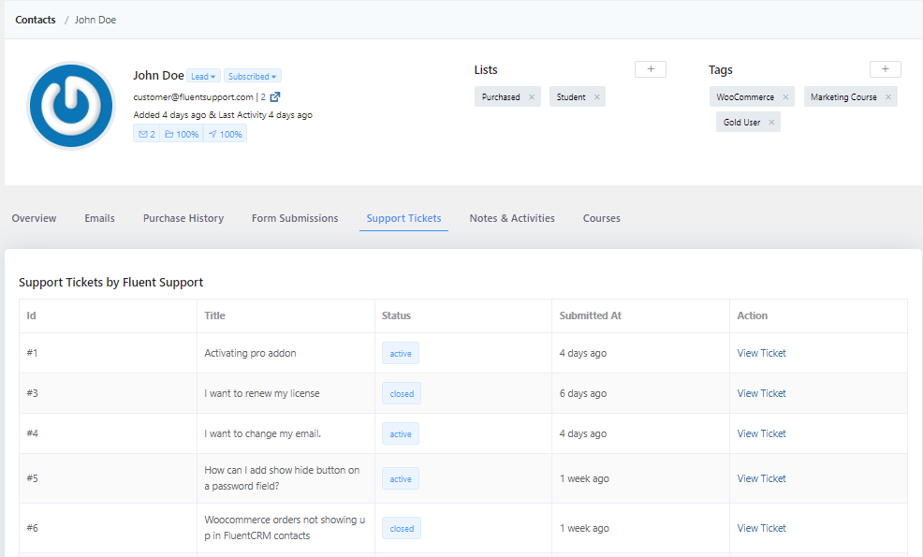Screen dimensions: 923x557
Task: Remove the WooCommerce tag
Action: 785,97
